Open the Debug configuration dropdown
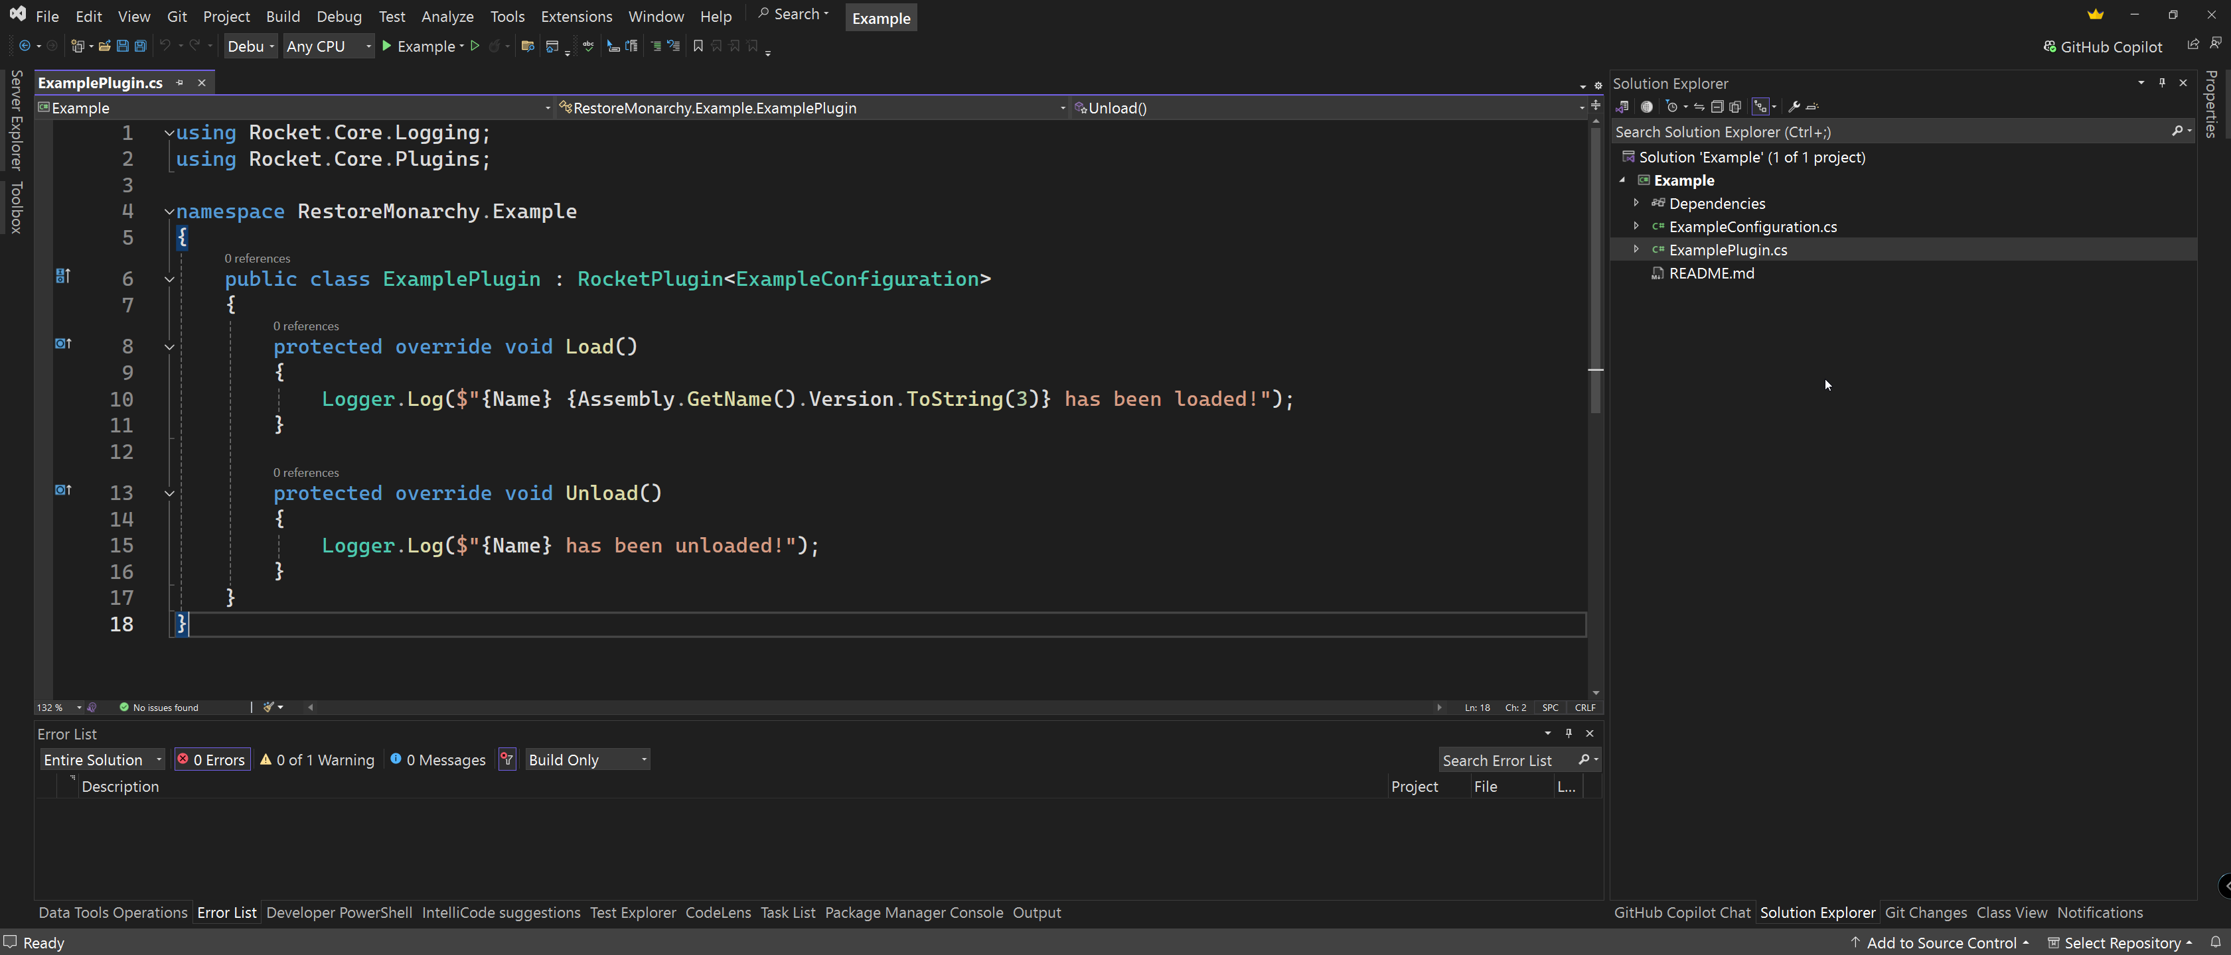This screenshot has height=955, width=2231. pyautogui.click(x=250, y=46)
